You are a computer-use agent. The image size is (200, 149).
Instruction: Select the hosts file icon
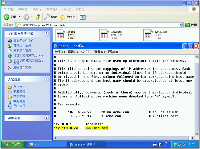(x=60, y=35)
